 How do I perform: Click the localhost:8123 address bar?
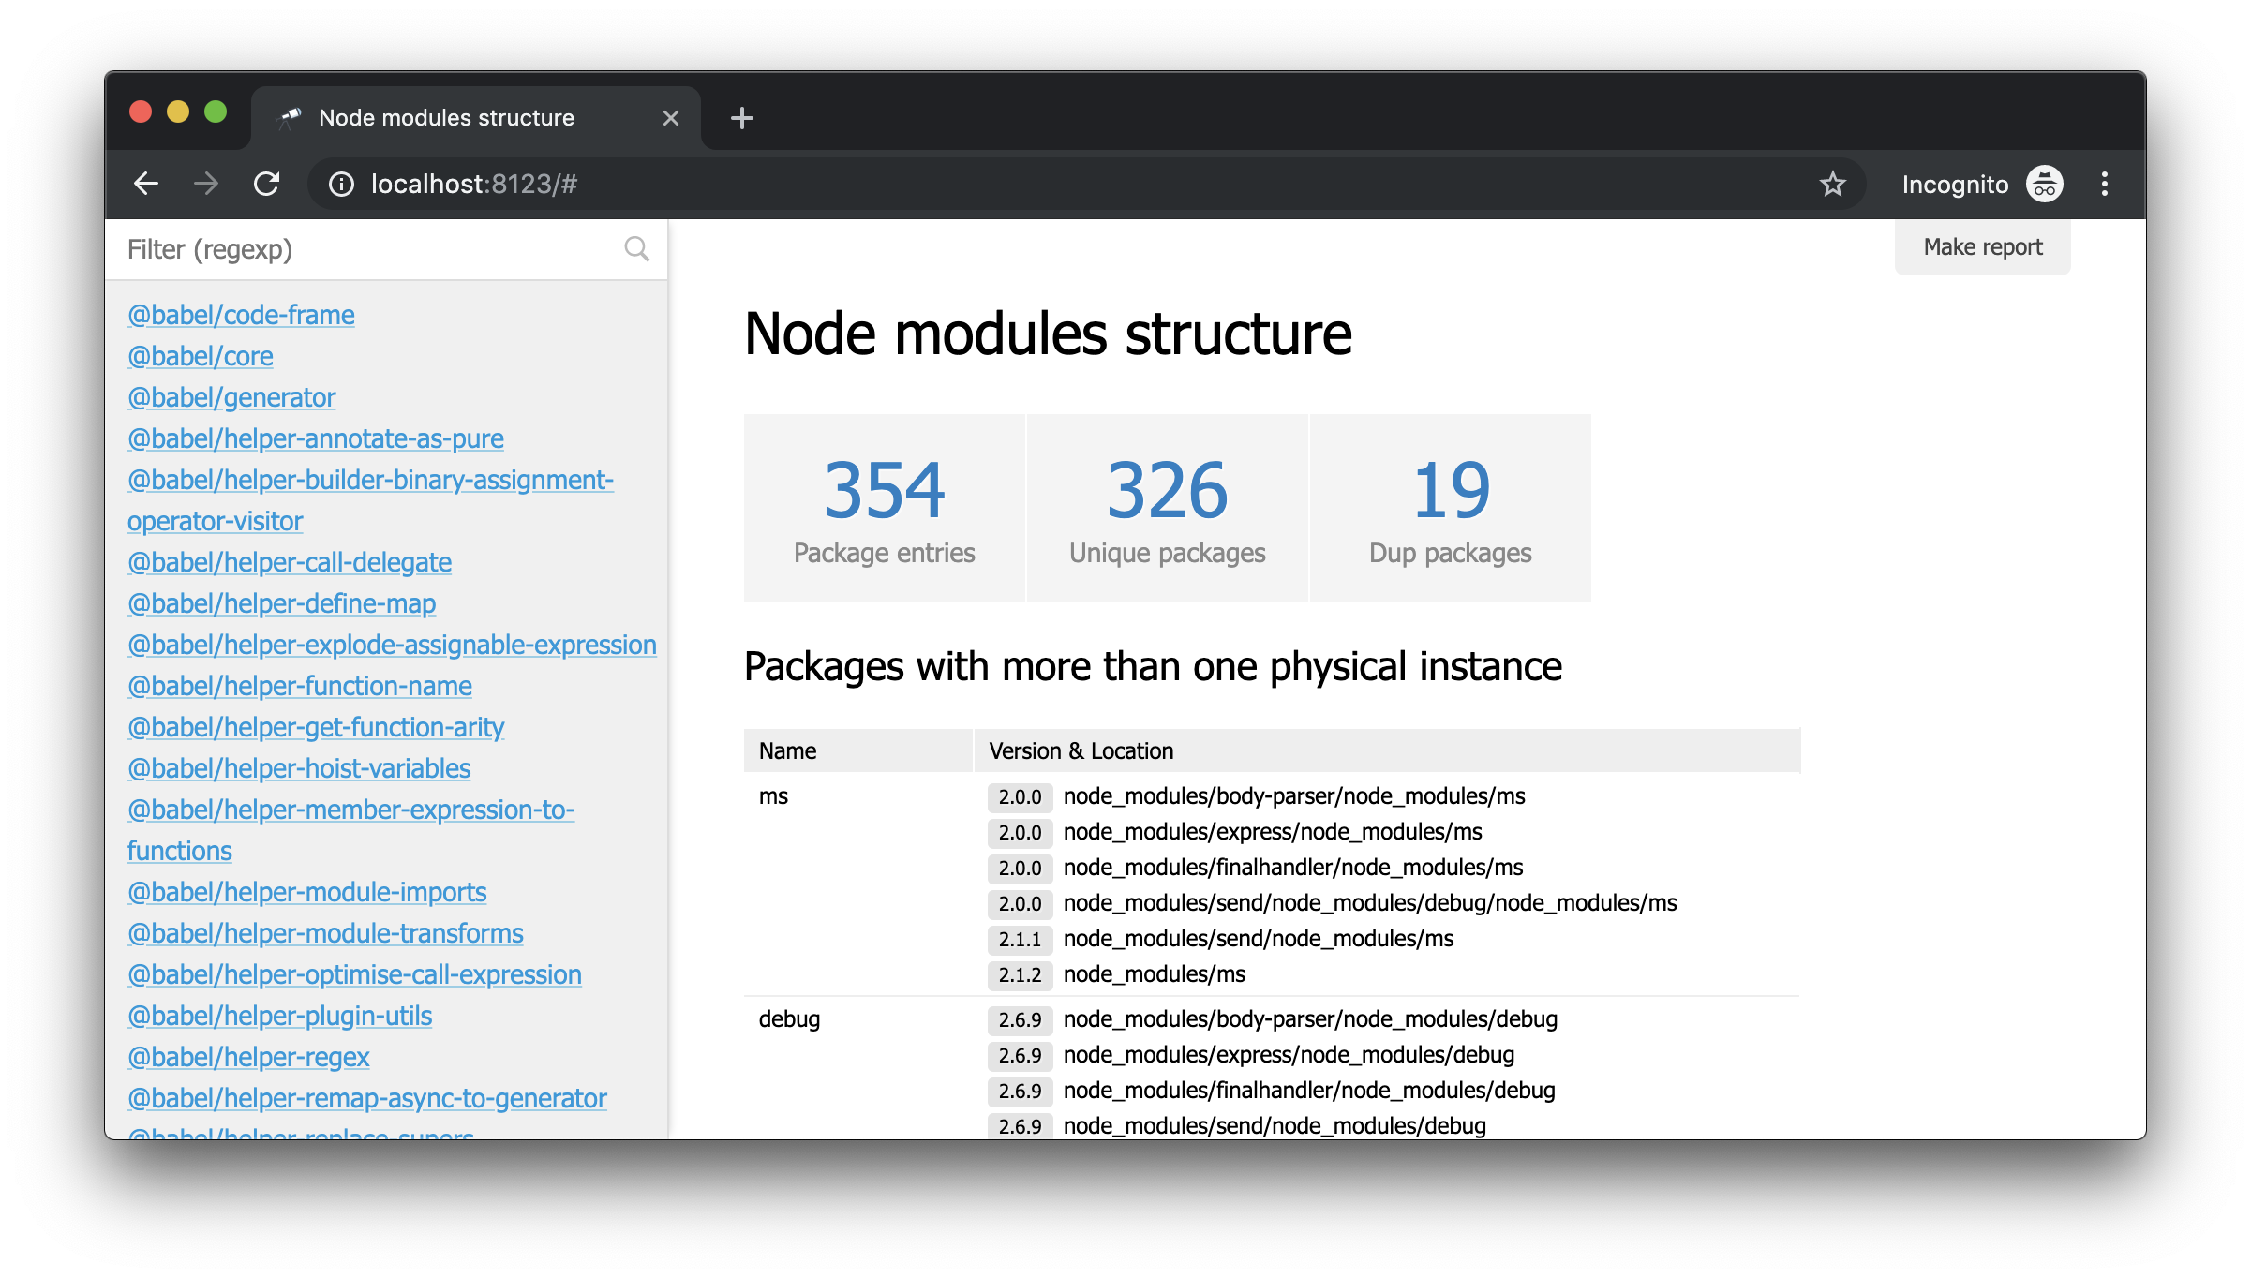point(1031,185)
